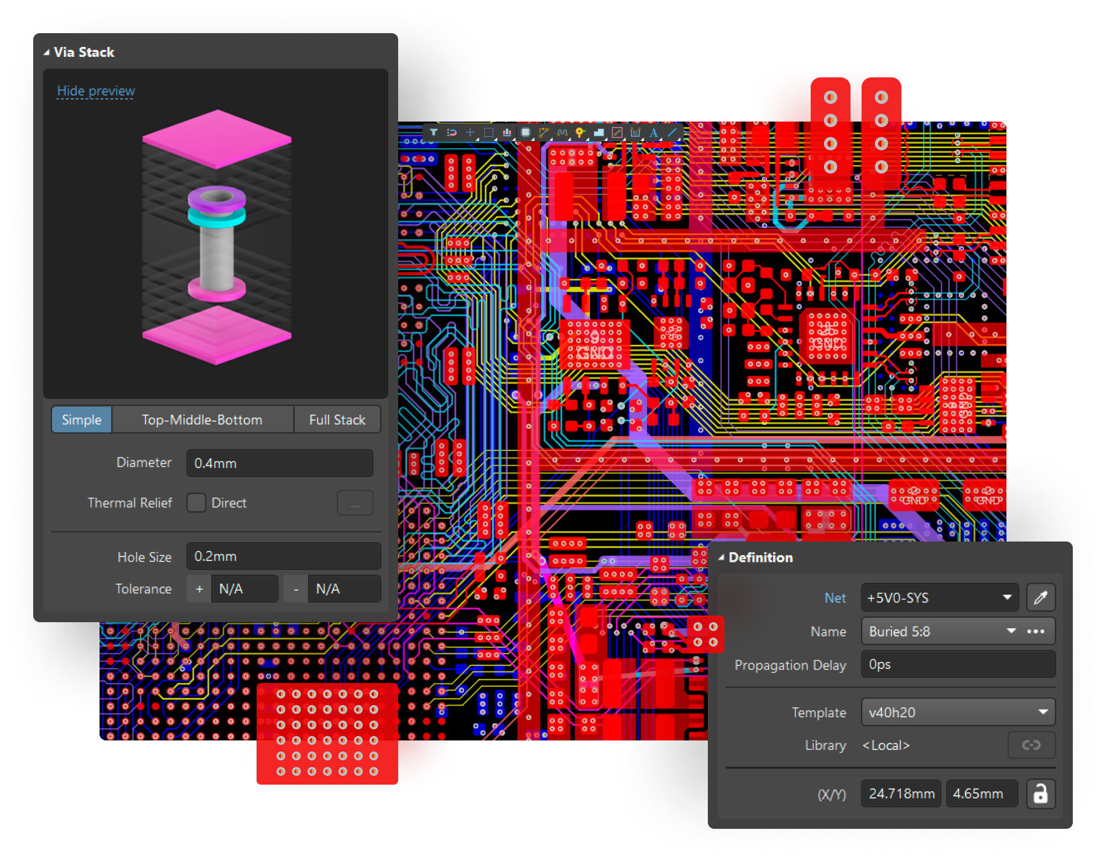Viewport: 1106px width, 862px height.
Task: Open the snapping options tool
Action: pyautogui.click(x=452, y=133)
